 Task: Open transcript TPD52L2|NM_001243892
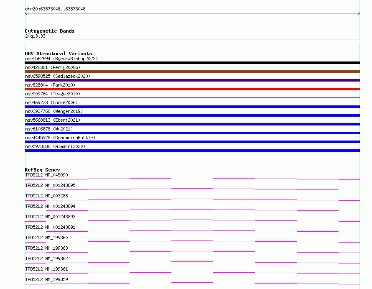tap(50, 217)
